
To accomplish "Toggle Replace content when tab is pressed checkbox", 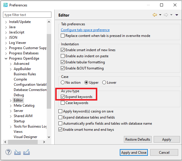I will coord(63,35).
